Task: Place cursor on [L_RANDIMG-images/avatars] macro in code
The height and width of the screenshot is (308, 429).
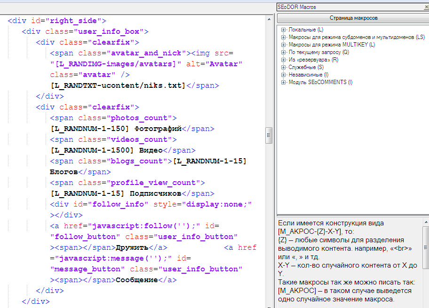Action: tap(116, 64)
